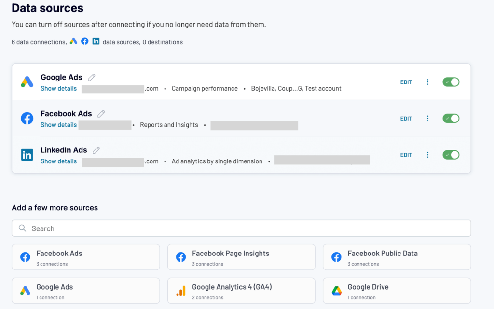494x309 pixels.
Task: Click the '6 data connections' summary text
Action: click(39, 42)
